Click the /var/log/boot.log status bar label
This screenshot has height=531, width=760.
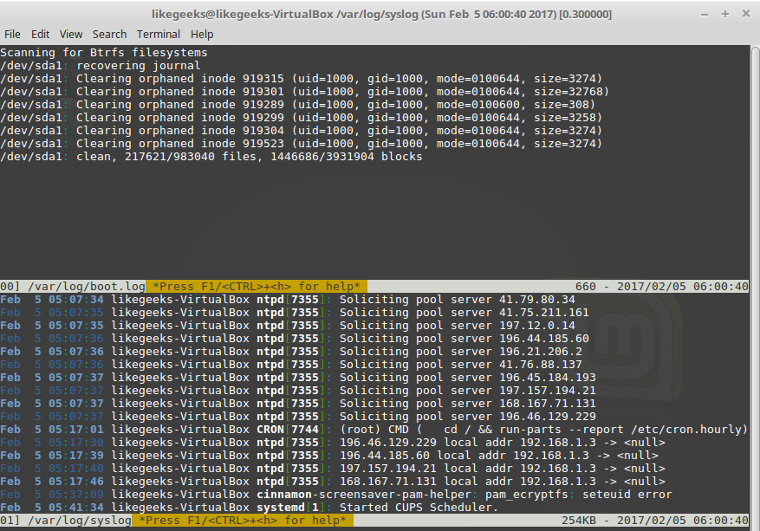pyautogui.click(x=87, y=287)
